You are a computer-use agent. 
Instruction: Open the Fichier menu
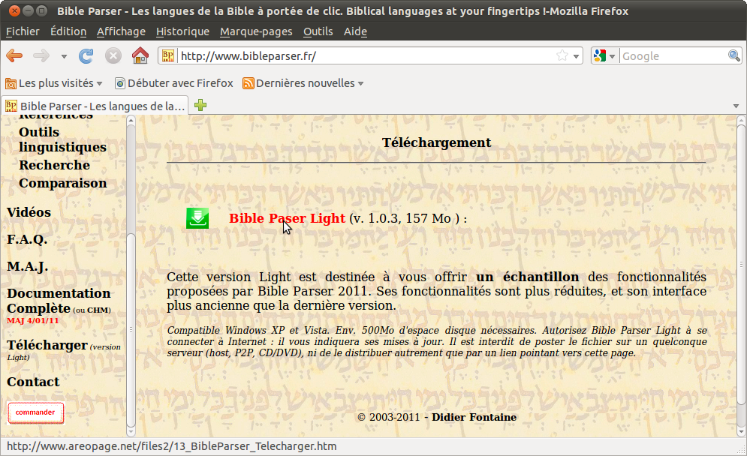[23, 31]
